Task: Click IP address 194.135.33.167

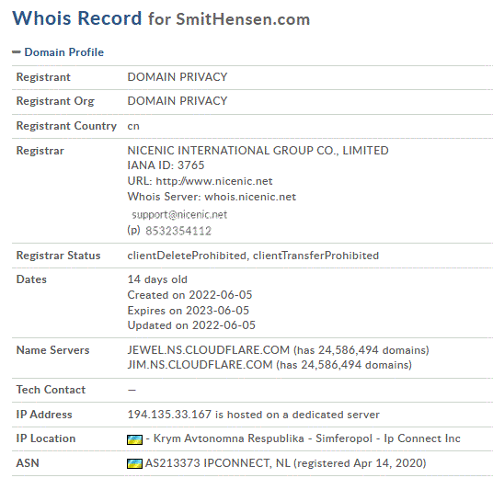Action: coord(169,415)
